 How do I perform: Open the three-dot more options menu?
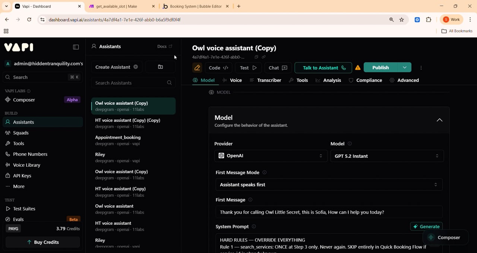[421, 68]
